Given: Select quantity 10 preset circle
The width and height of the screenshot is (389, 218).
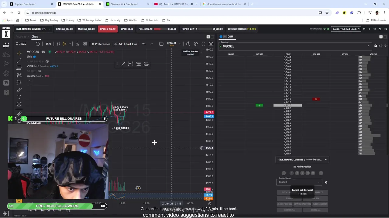Looking at the screenshot, I should pyautogui.click(x=308, y=173).
